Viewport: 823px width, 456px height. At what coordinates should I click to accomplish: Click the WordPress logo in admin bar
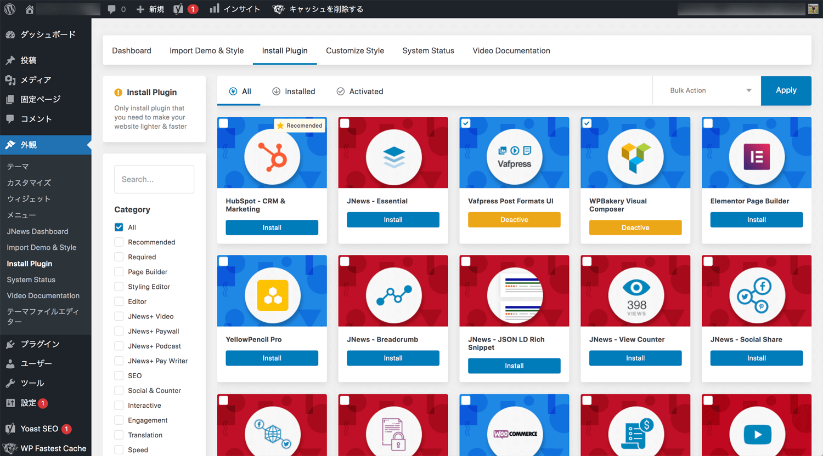(x=10, y=9)
